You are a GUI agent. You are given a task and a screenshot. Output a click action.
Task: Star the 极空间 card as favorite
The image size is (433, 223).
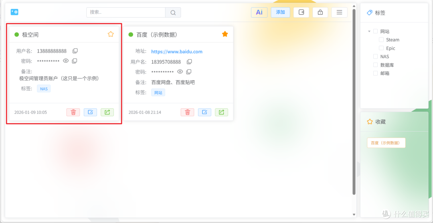pos(111,34)
